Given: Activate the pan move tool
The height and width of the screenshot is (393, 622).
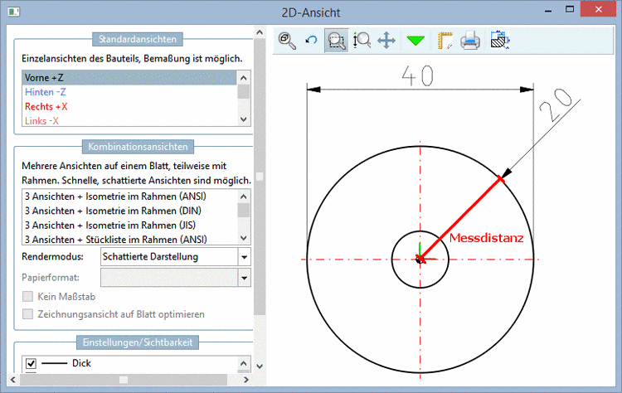Looking at the screenshot, I should click(386, 41).
